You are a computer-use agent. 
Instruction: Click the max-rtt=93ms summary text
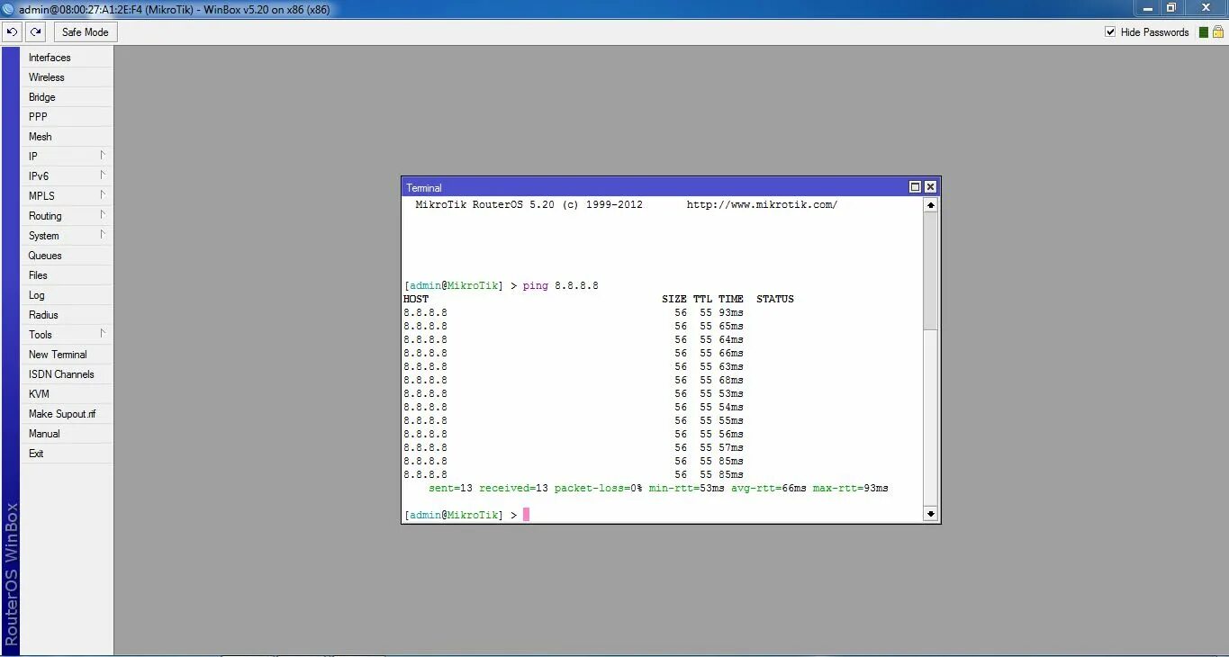click(850, 488)
